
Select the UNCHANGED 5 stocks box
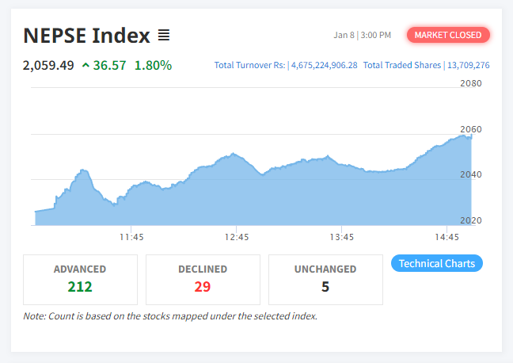(x=325, y=279)
